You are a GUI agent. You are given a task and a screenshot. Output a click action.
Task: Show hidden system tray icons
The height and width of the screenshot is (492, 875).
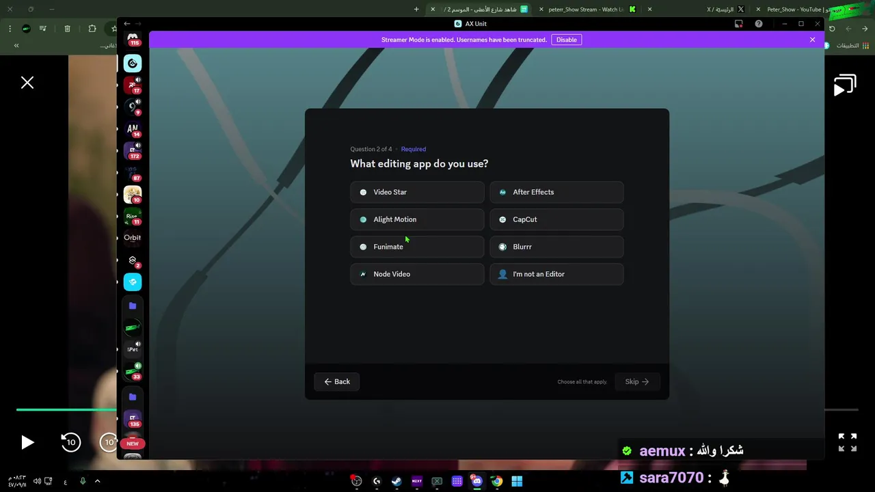point(97,481)
